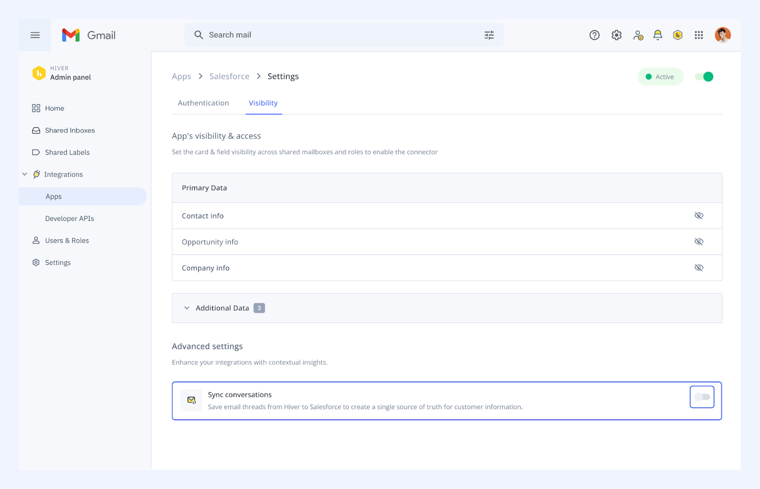Toggle visibility of Opportunity info
This screenshot has height=489, width=760.
point(699,242)
